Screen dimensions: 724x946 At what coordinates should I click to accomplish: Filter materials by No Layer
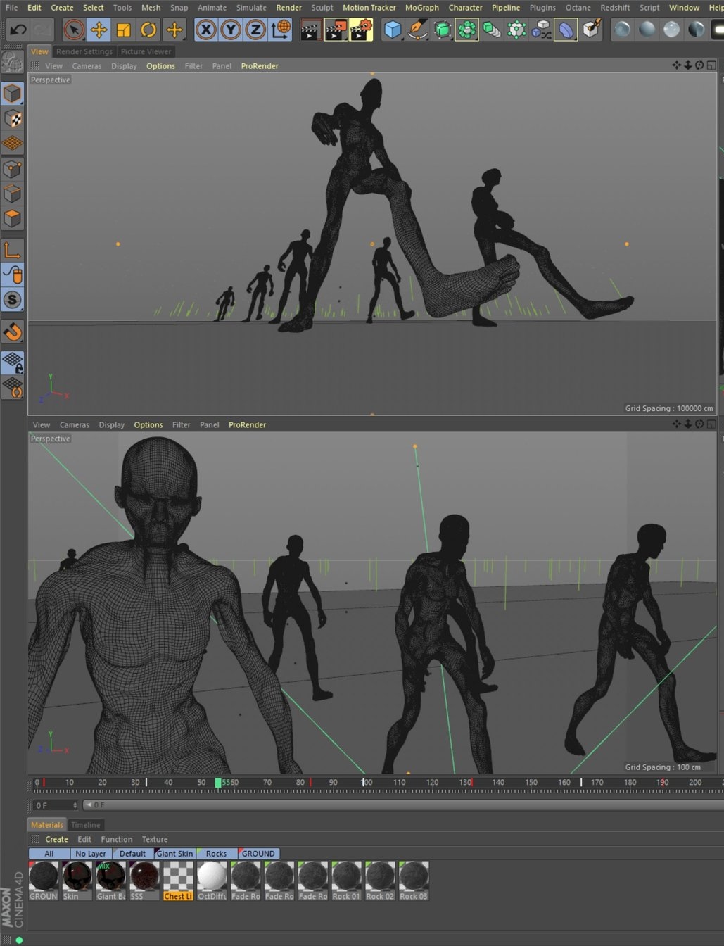[x=91, y=854]
